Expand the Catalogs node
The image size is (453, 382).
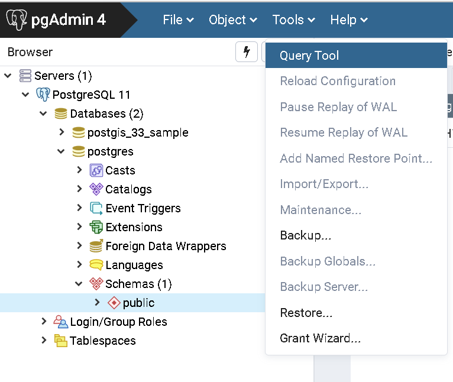point(79,189)
